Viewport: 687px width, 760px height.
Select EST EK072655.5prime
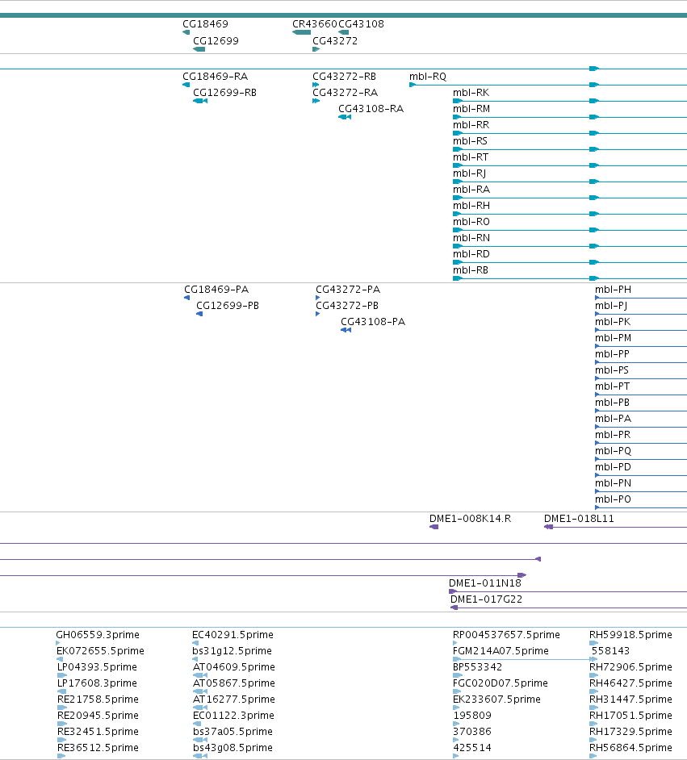click(100, 650)
